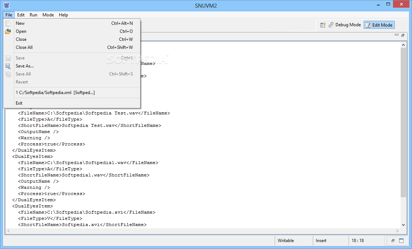Viewport: 412px width, 249px height.
Task: Click the Open Perspective icon beside Debug Mode
Action: tap(323, 25)
